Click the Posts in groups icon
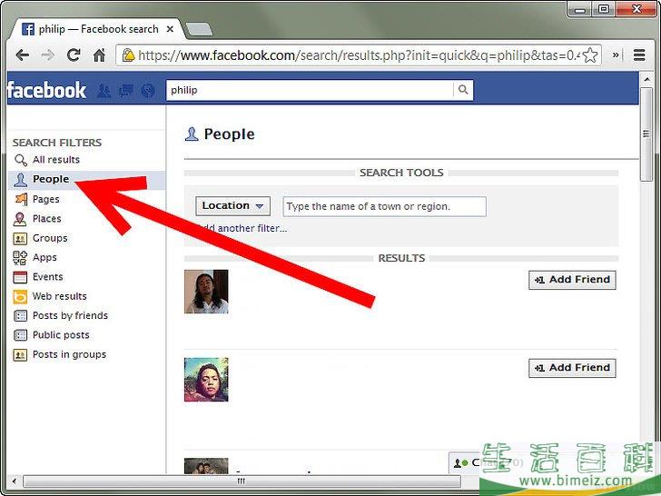661x496 pixels. (x=20, y=354)
